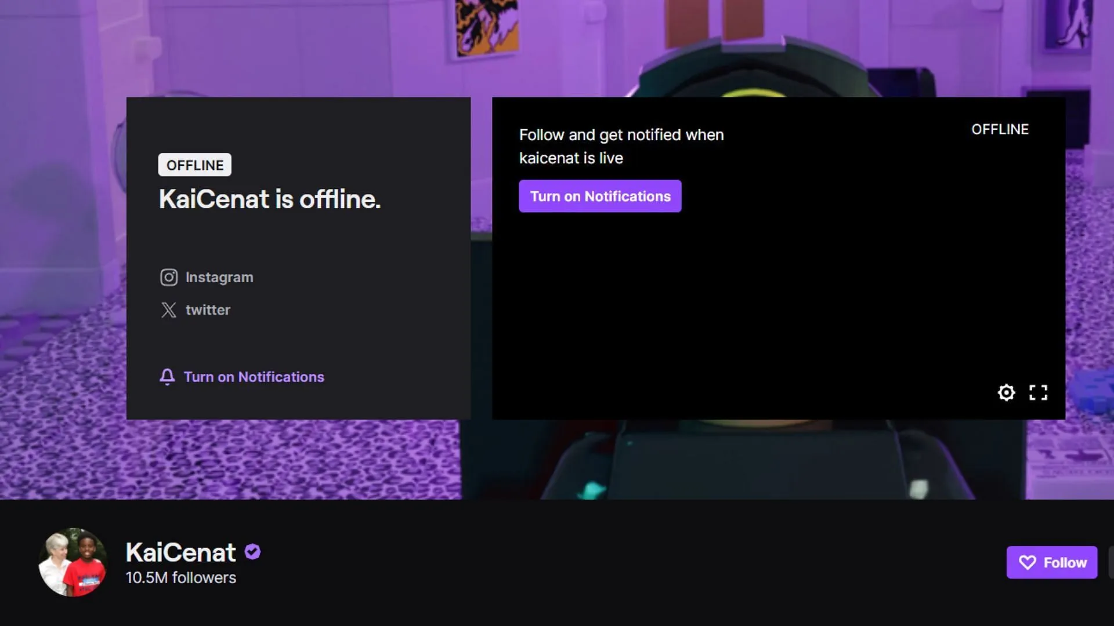Click the Instagram logo icon
Viewport: 1114px width, 626px height.
(169, 277)
